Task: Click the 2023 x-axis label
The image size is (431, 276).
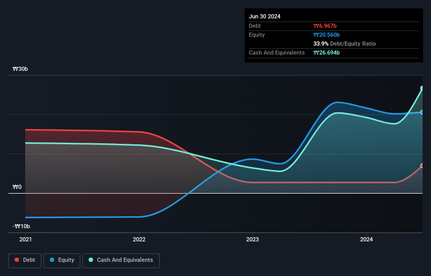Action: point(253,239)
